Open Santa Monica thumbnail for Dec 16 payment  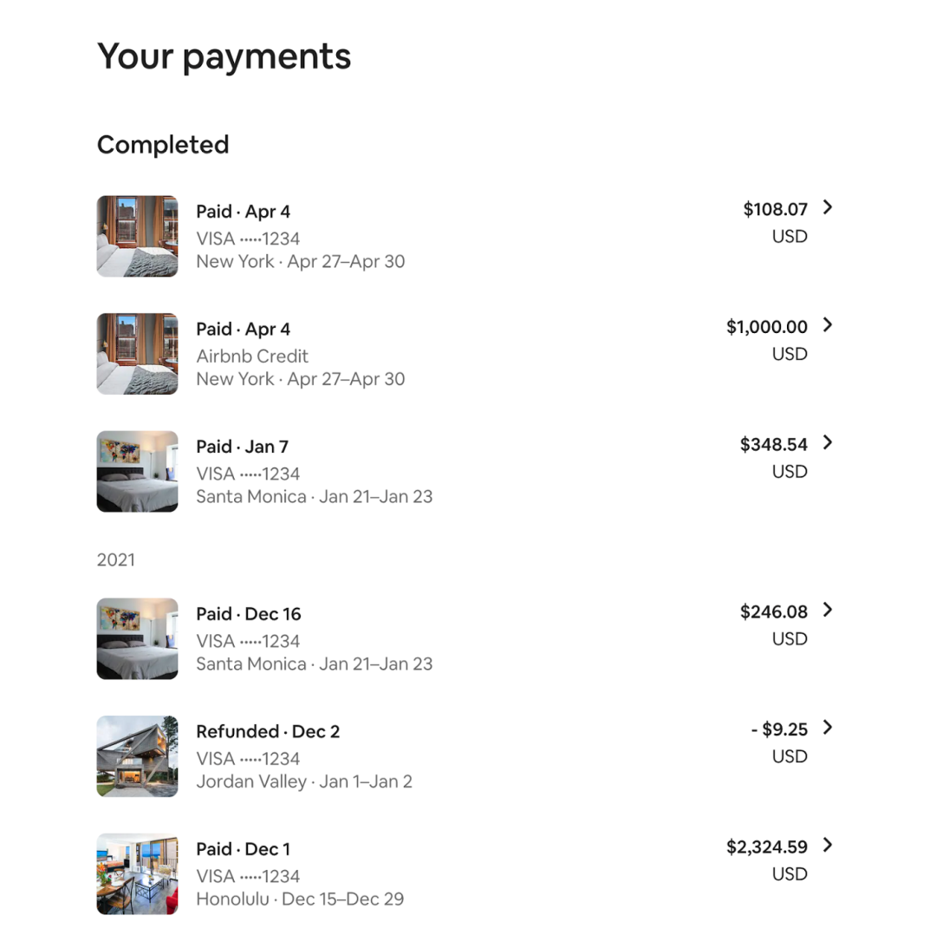click(137, 638)
